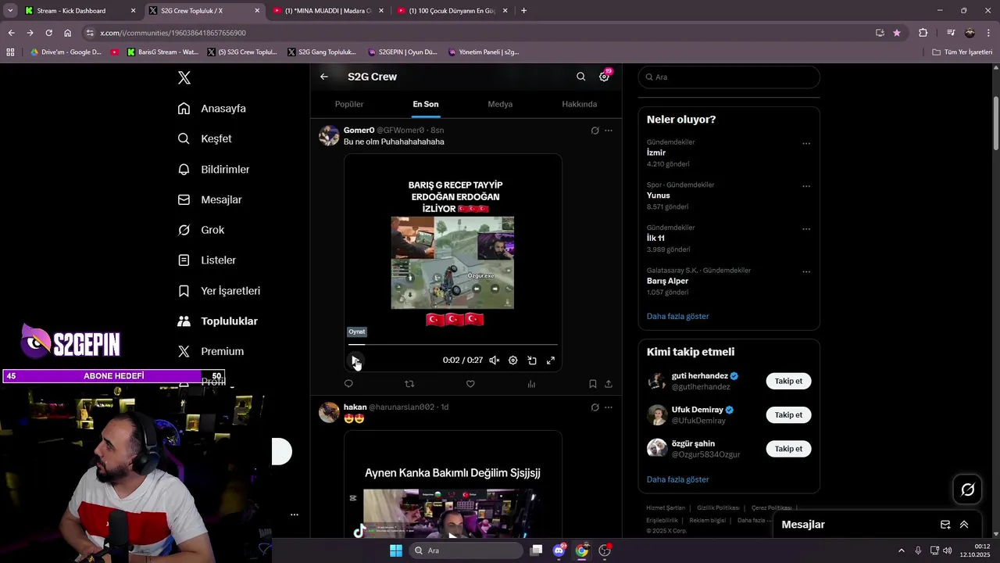Reload the page
The width and height of the screenshot is (1000, 563).
click(x=48, y=33)
